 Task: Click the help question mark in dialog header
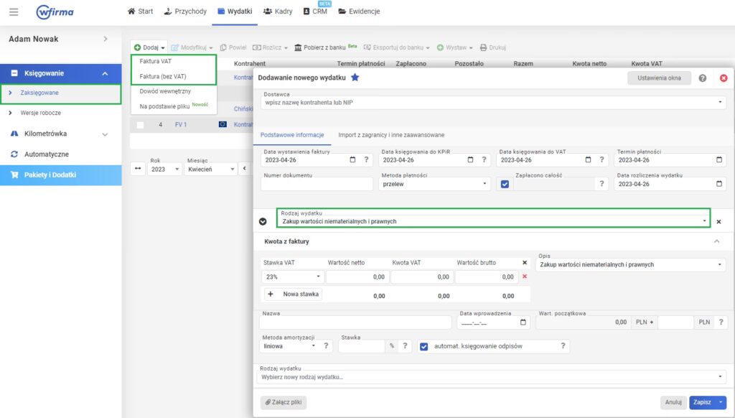pyautogui.click(x=702, y=78)
